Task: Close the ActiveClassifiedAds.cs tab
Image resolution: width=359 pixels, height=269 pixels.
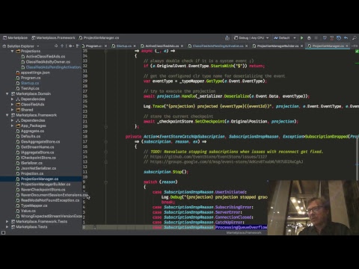Action: pyautogui.click(x=182, y=46)
